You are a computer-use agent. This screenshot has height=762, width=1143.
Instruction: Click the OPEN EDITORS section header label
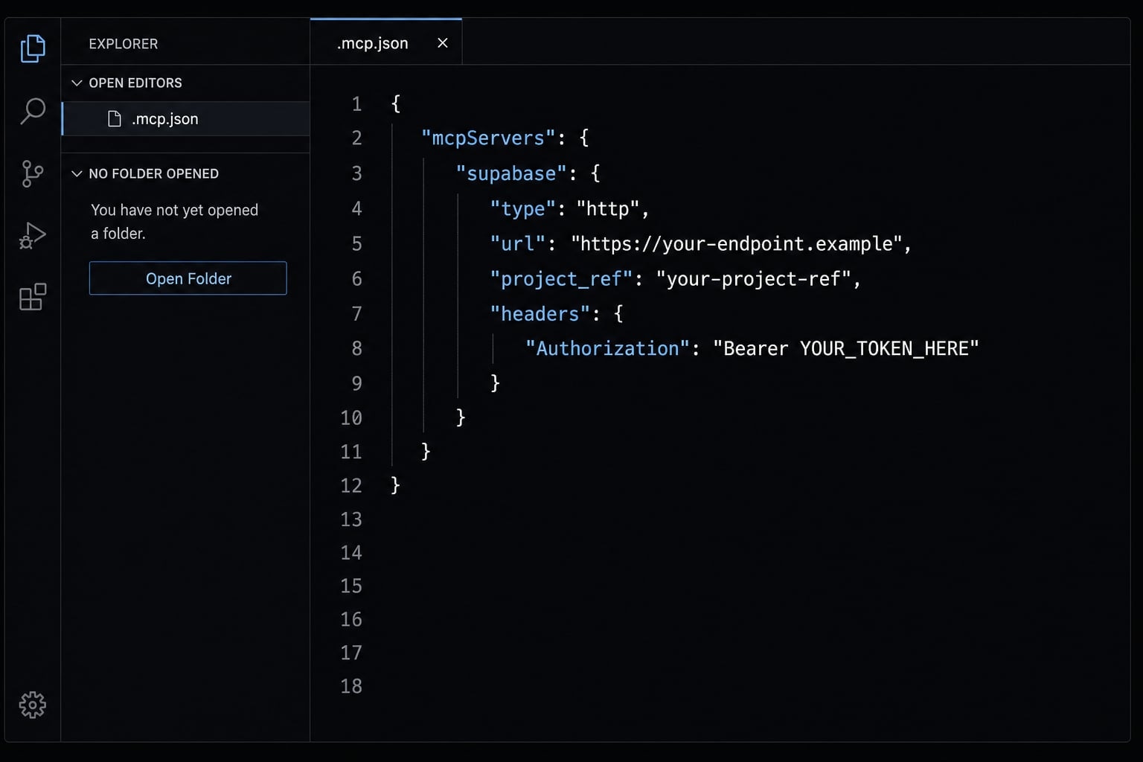[135, 83]
